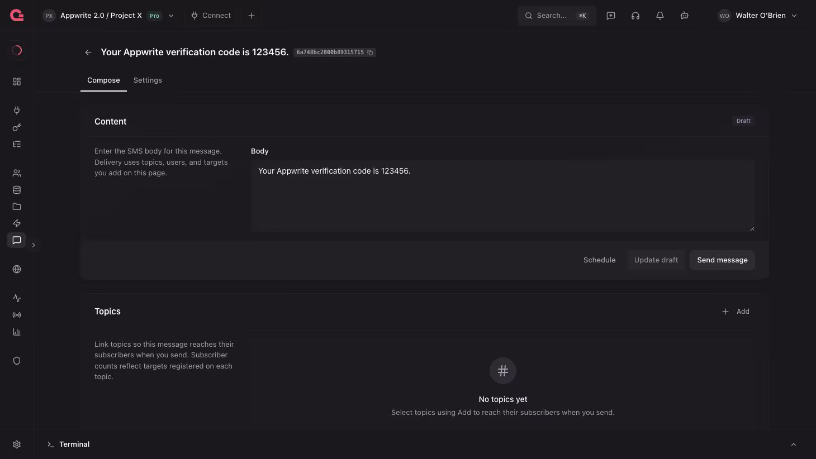Screen dimensions: 816x459
Task: Open the Walter O'Brien account dropdown arrow
Action: pyautogui.click(x=794, y=16)
